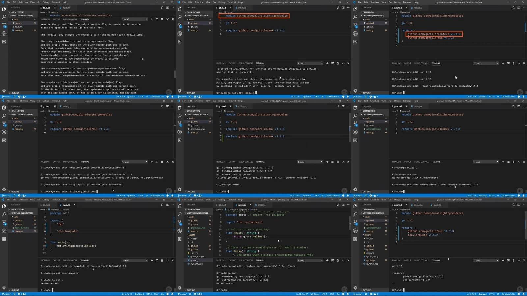Add new terminal in window highlighting gorilla/context v1.1.1
This screenshot has height=296, width=527.
[503, 63]
